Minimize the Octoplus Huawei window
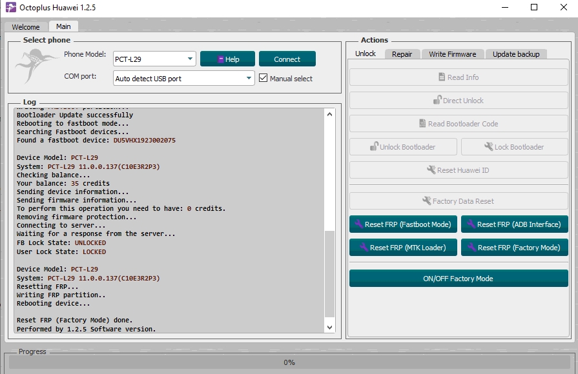 (505, 7)
